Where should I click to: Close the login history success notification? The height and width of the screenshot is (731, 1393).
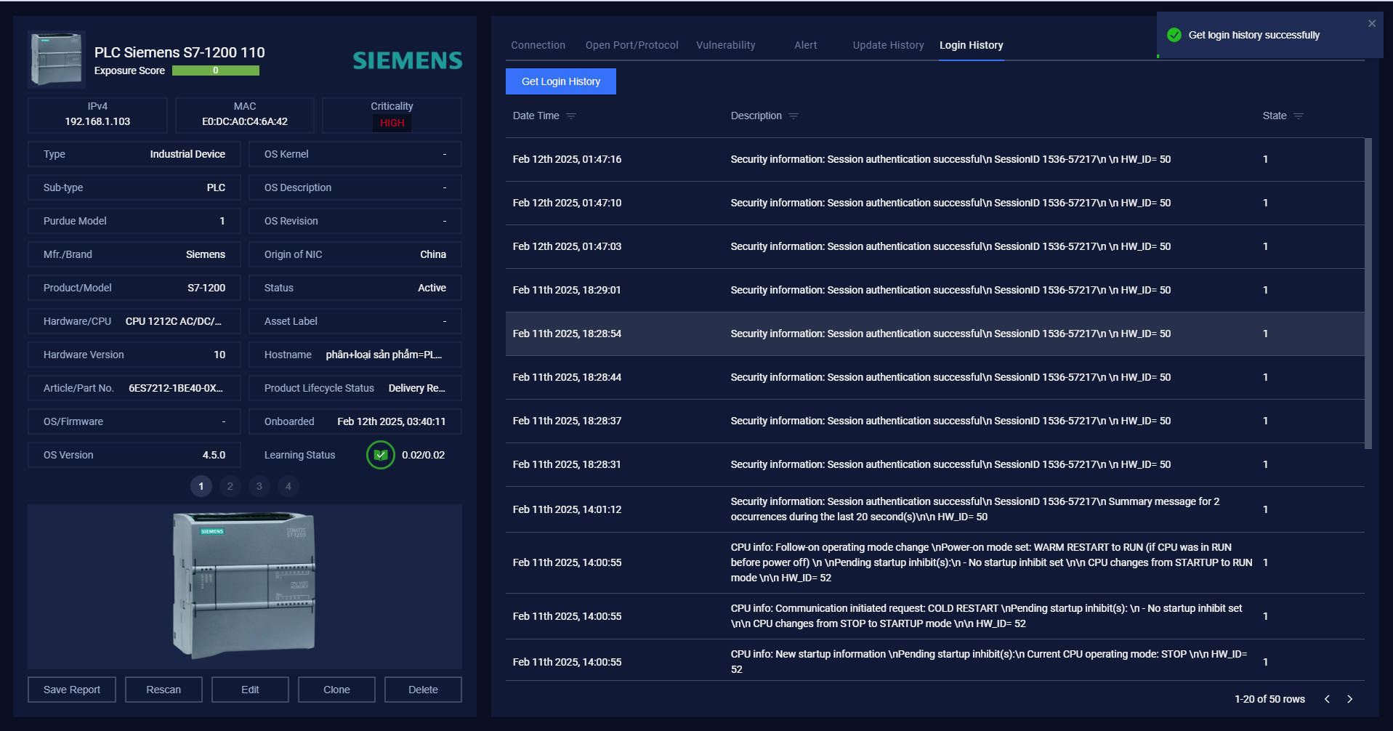tap(1372, 23)
